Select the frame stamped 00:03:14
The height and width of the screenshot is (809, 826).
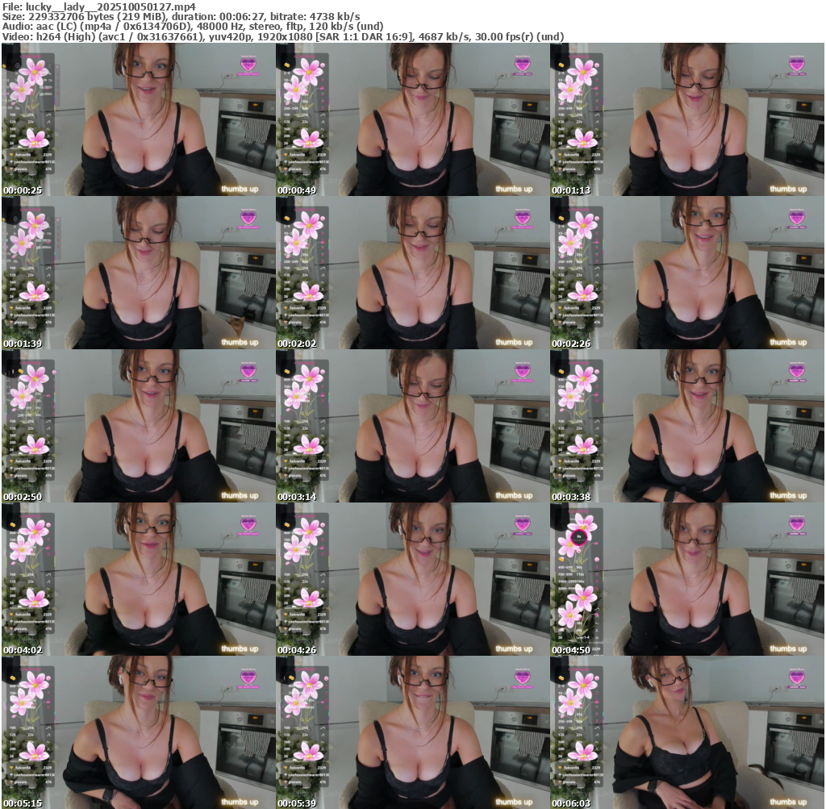pyautogui.click(x=412, y=425)
